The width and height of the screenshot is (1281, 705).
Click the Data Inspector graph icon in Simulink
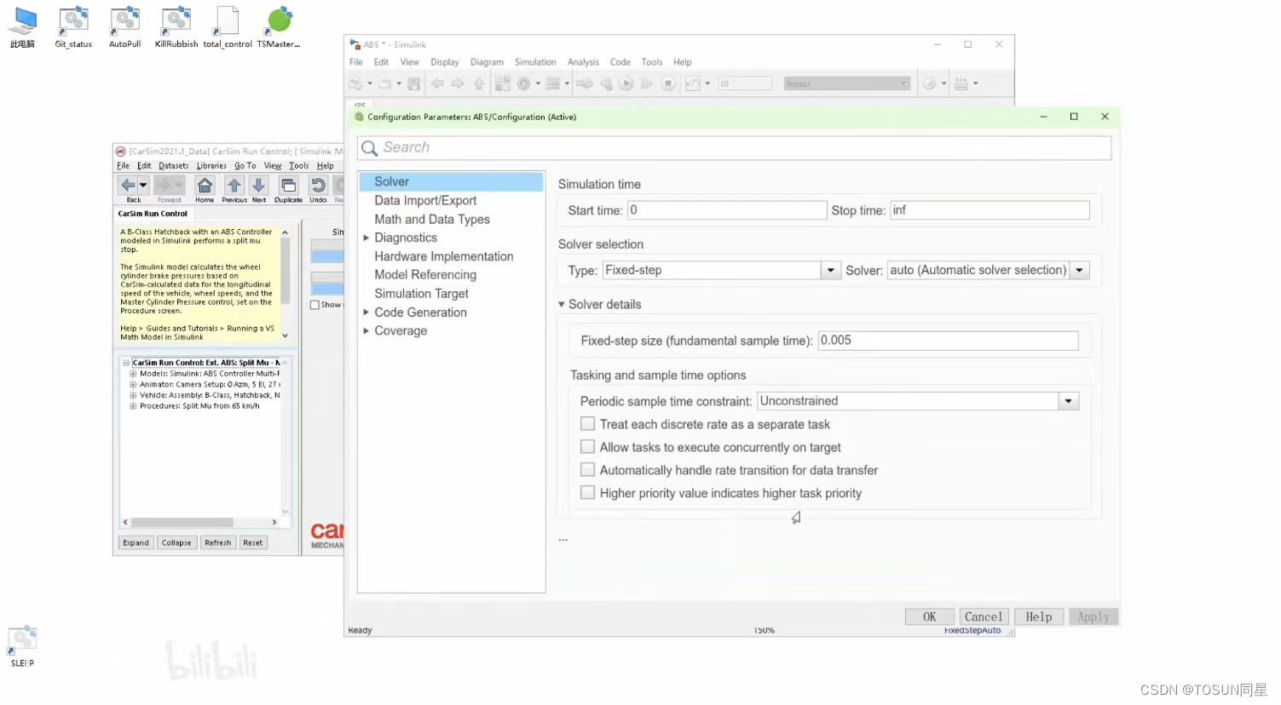pyautogui.click(x=693, y=83)
